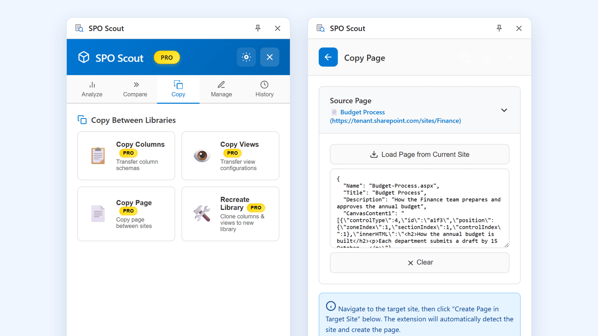Click the SPO Scout cube logo
598x336 pixels.
tap(84, 57)
